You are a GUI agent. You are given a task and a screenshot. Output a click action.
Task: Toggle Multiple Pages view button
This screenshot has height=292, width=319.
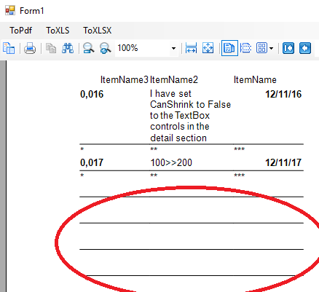(x=261, y=48)
